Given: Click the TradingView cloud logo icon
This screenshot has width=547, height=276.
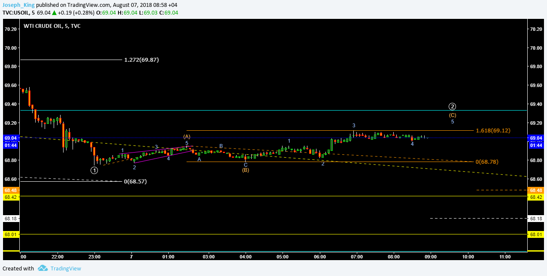Looking at the screenshot, I should coord(43,268).
